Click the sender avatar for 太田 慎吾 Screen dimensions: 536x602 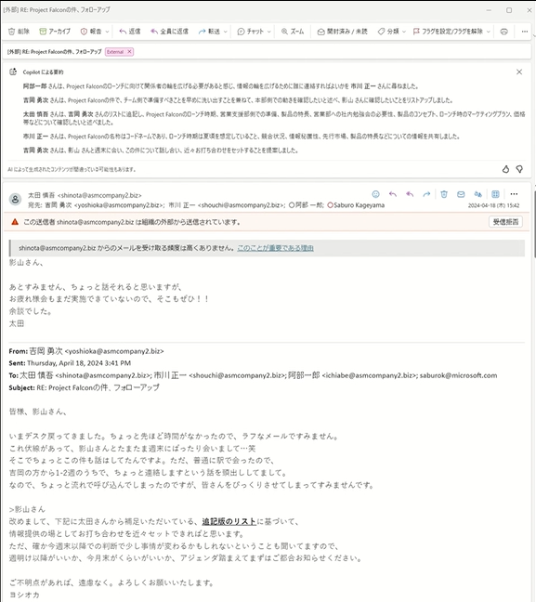coord(16,199)
